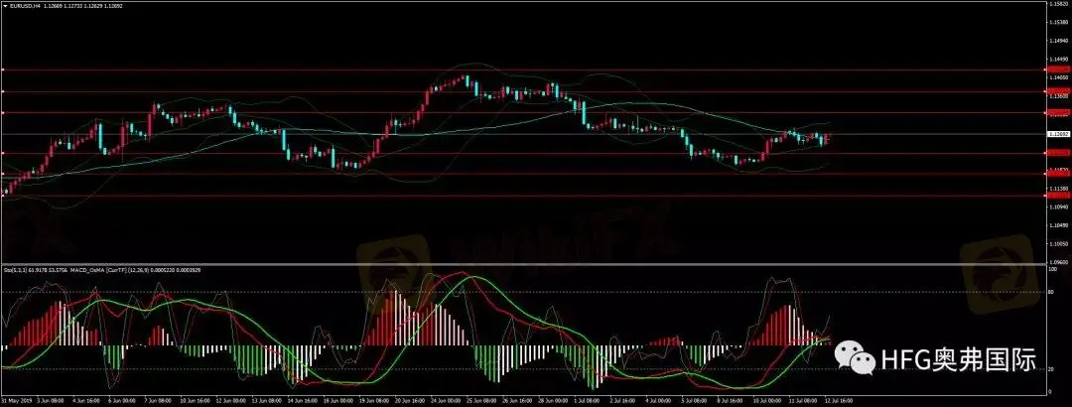
Task: Select the 7 Jun 08:00 time label
Action: (x=159, y=400)
